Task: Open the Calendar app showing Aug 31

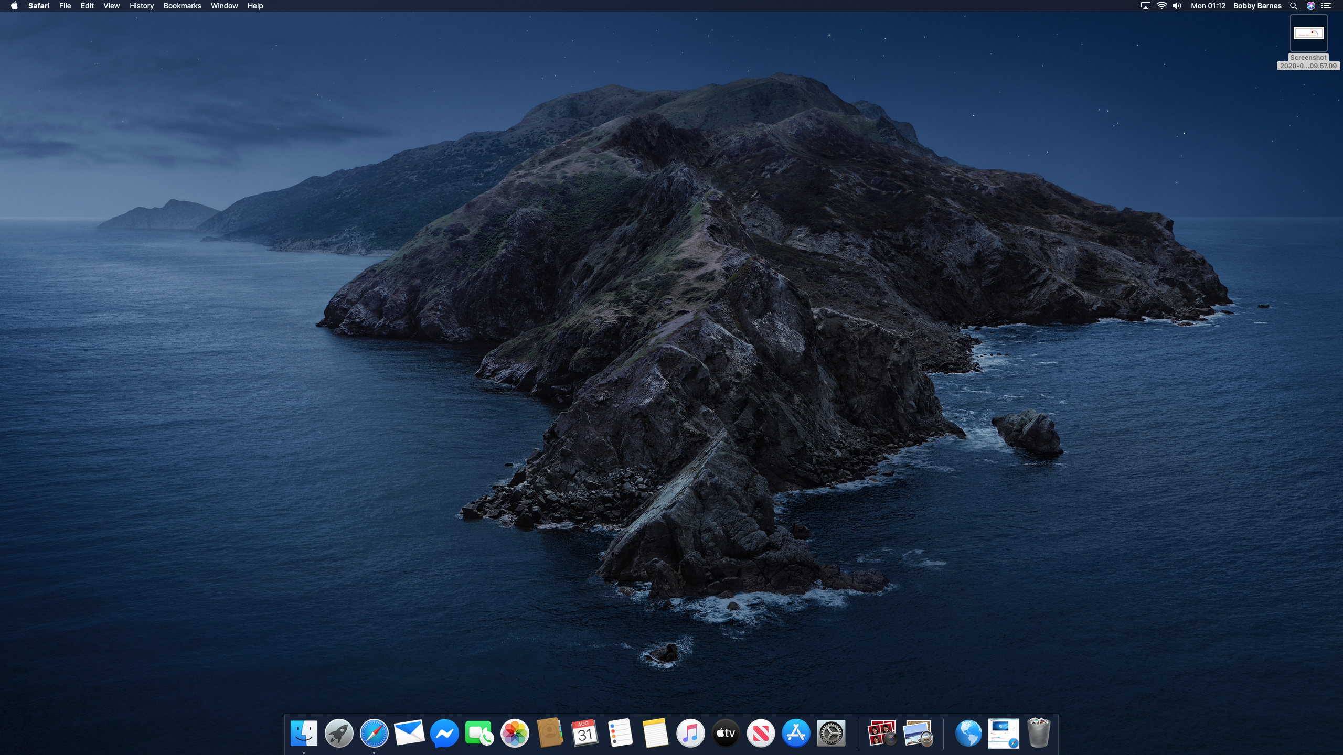Action: (584, 733)
